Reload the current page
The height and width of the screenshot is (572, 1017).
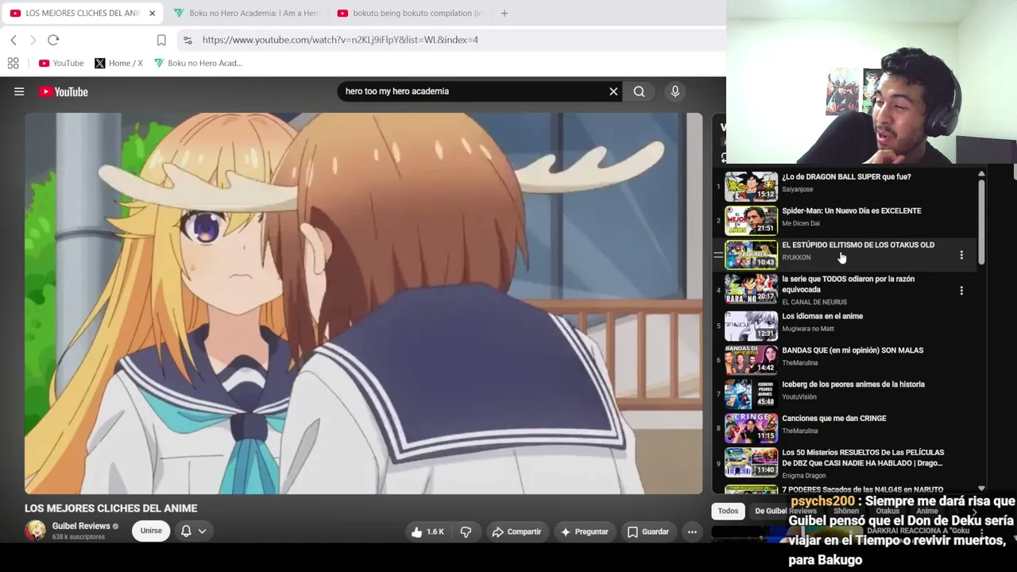53,40
